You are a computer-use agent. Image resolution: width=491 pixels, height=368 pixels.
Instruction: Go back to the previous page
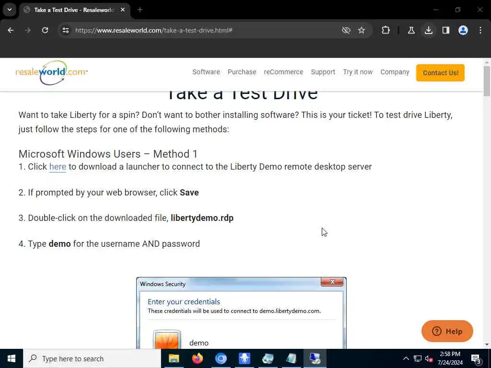point(11,30)
